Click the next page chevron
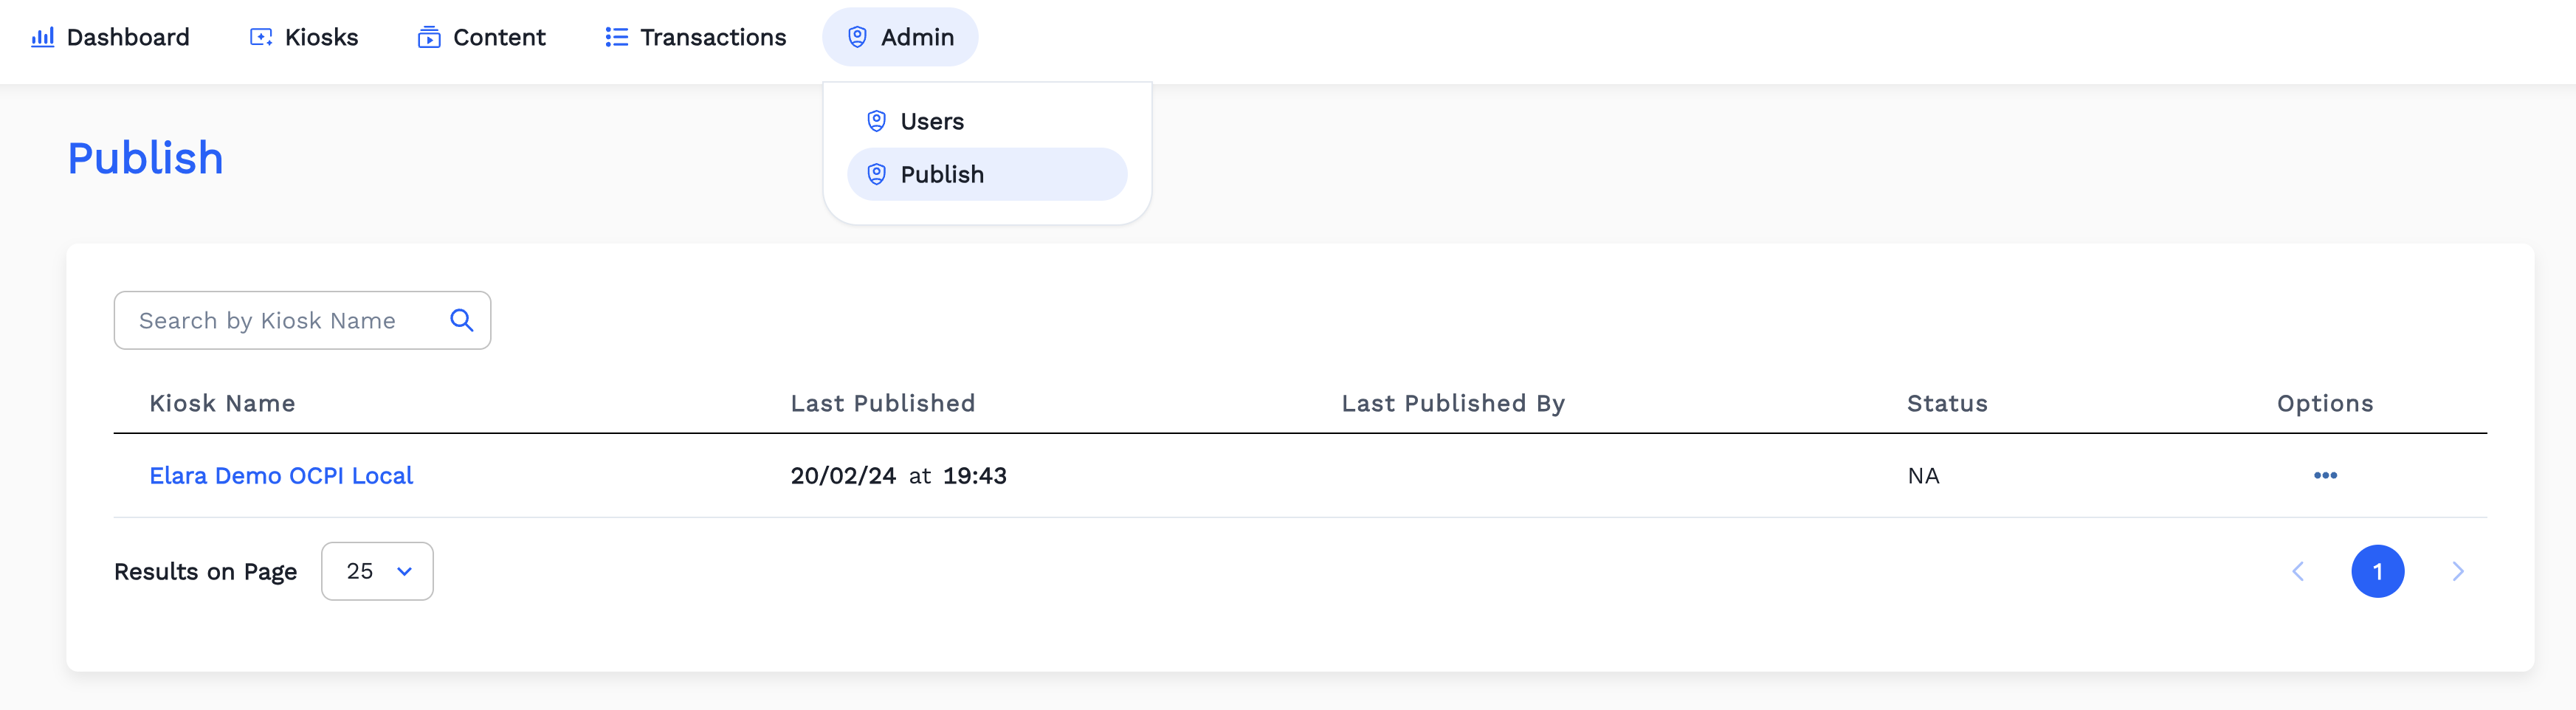Screen dimensions: 2576x710 (x=2459, y=571)
